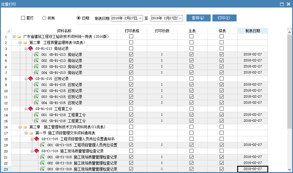Click the Excel icon of 001 GD-B1-218 工程复工令

point(37,115)
